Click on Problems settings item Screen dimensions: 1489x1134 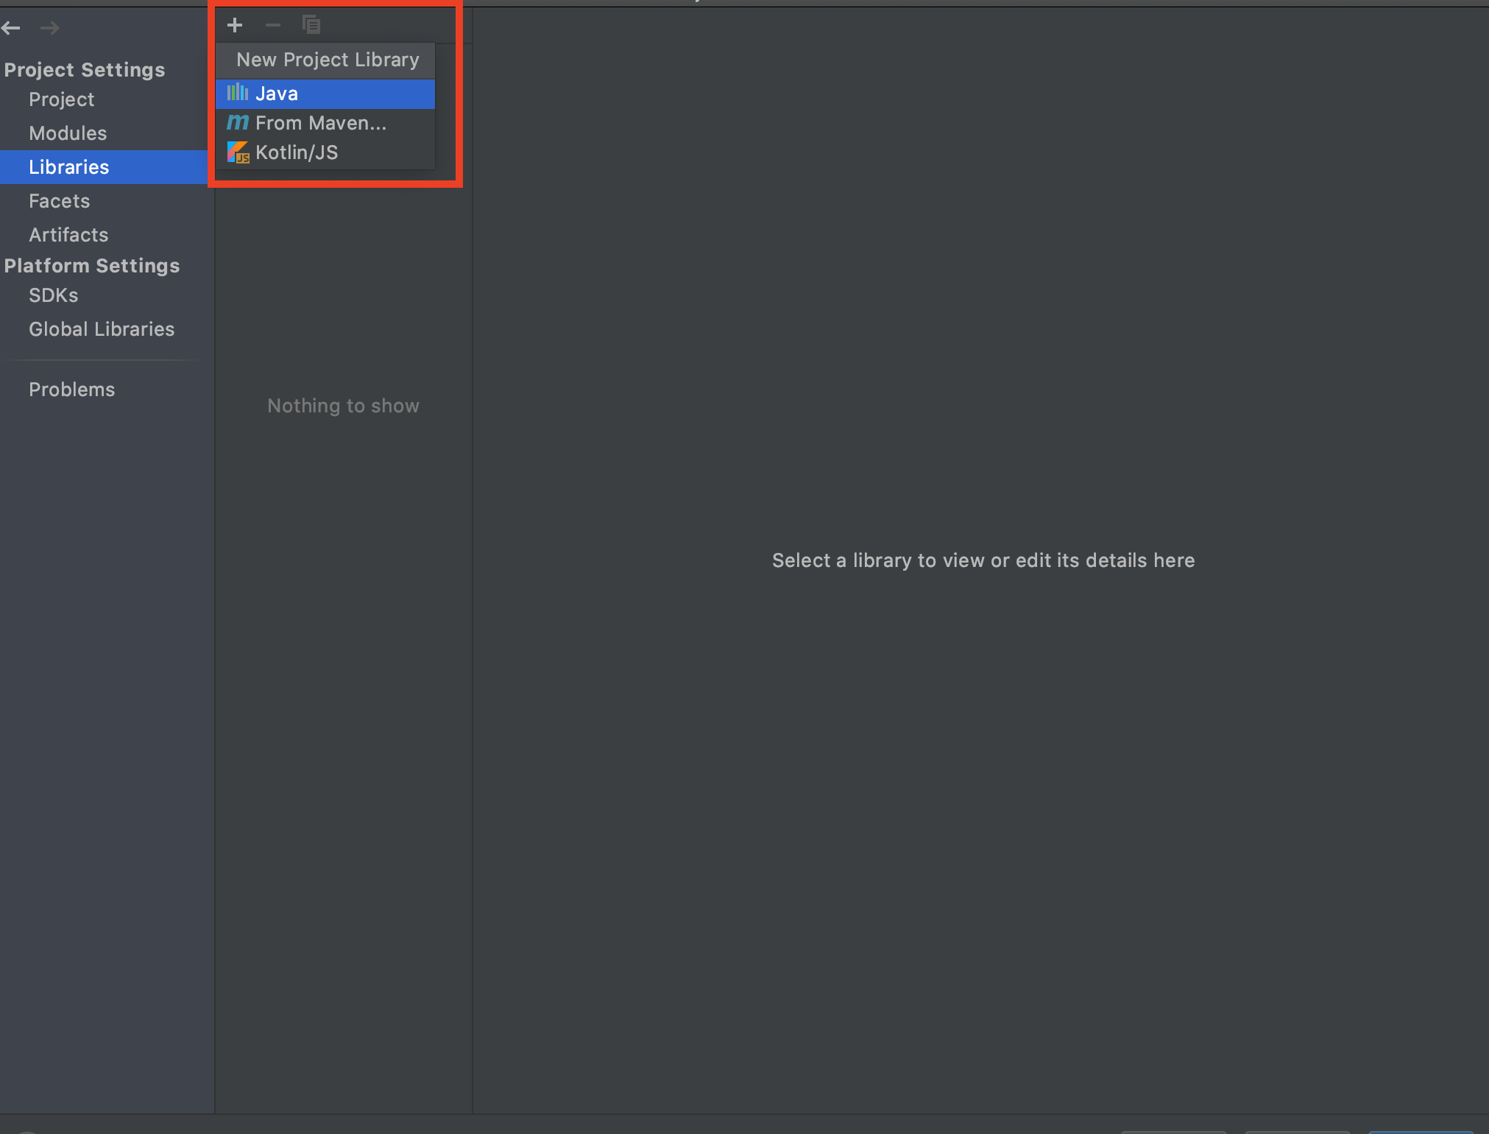71,388
